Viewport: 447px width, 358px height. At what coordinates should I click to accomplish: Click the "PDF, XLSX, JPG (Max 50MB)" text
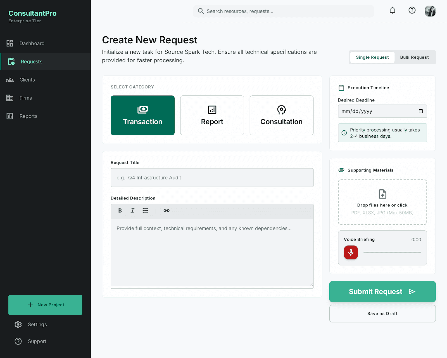coord(382,213)
